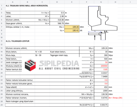Select the red d' value 50
The width and height of the screenshot is (137, 107).
pos(101,62)
